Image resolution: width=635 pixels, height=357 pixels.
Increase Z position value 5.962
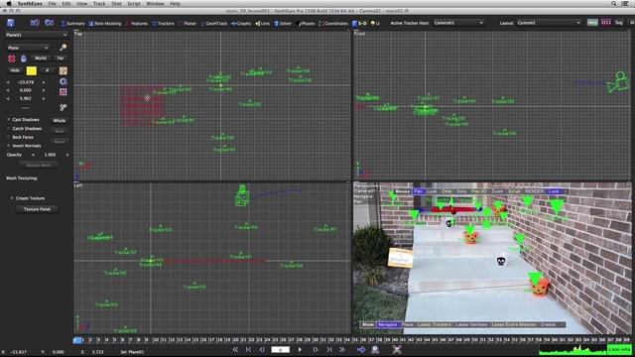pyautogui.click(x=44, y=99)
